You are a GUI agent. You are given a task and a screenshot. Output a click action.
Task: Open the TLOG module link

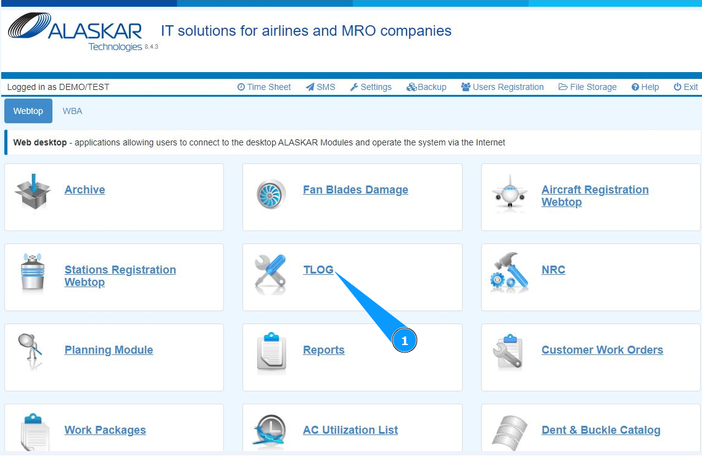(318, 269)
